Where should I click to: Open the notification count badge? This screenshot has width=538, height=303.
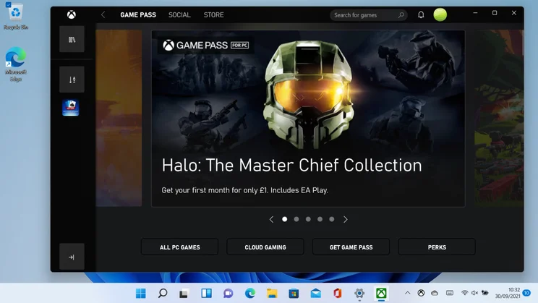tap(526, 293)
